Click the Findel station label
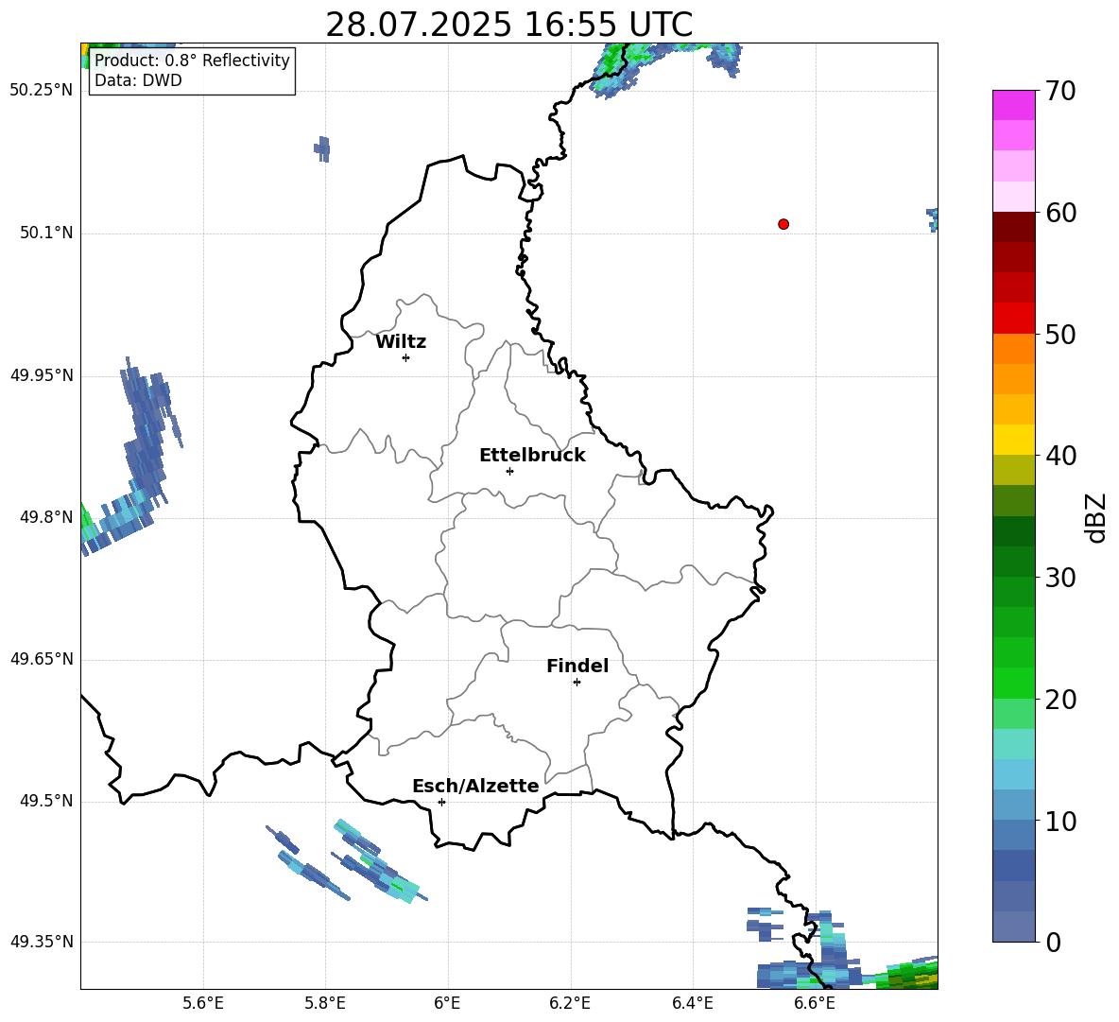This screenshot has width=1119, height=1022. [577, 666]
